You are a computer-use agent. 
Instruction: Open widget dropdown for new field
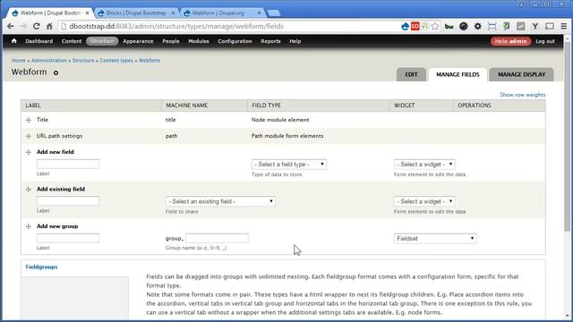point(424,165)
